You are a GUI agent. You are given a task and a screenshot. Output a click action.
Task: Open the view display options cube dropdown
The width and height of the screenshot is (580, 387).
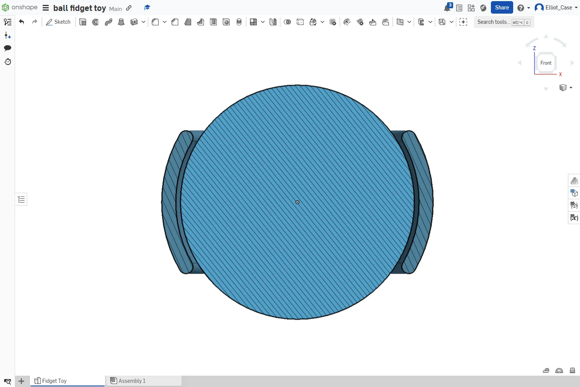[566, 88]
